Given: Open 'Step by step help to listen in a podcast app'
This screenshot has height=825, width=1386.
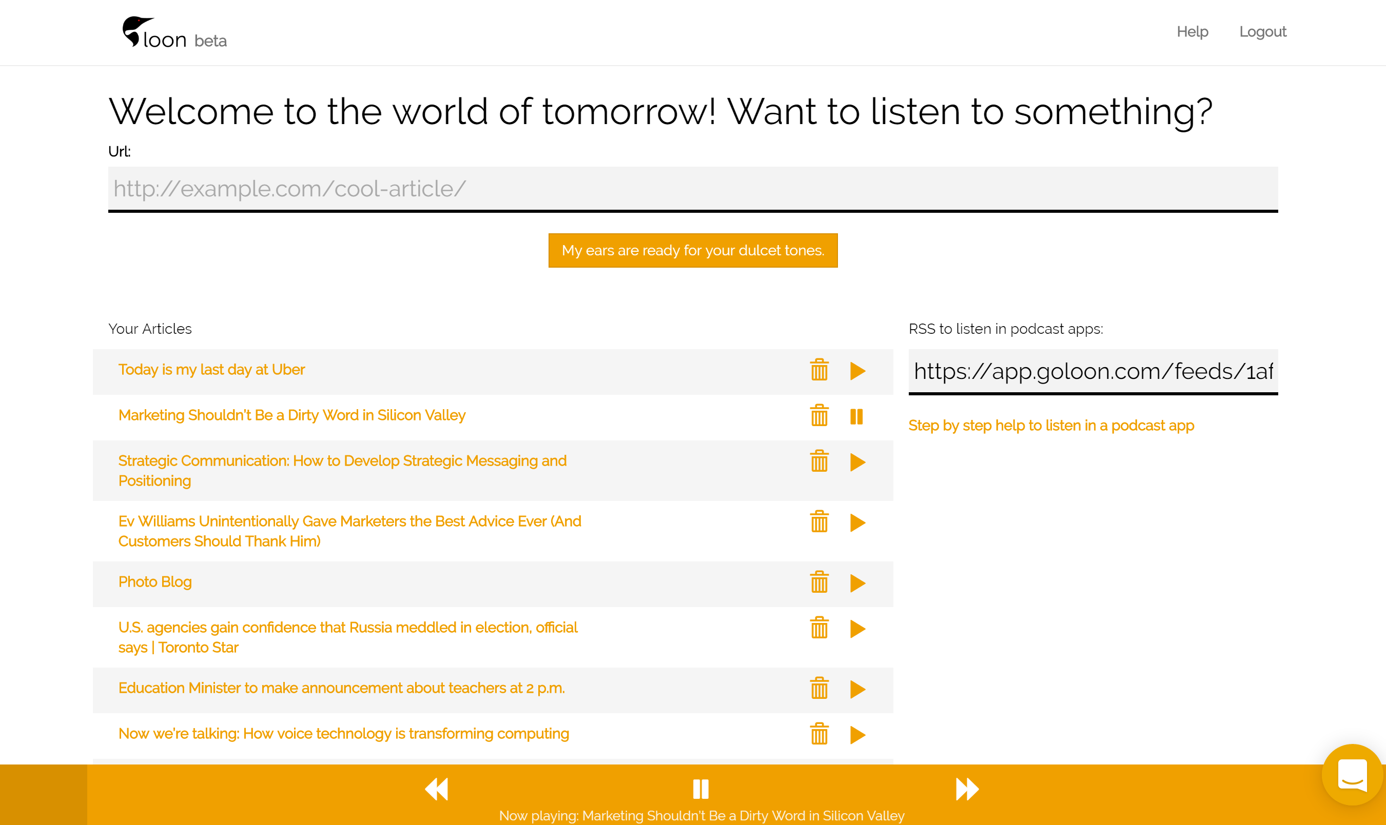Looking at the screenshot, I should [1051, 425].
